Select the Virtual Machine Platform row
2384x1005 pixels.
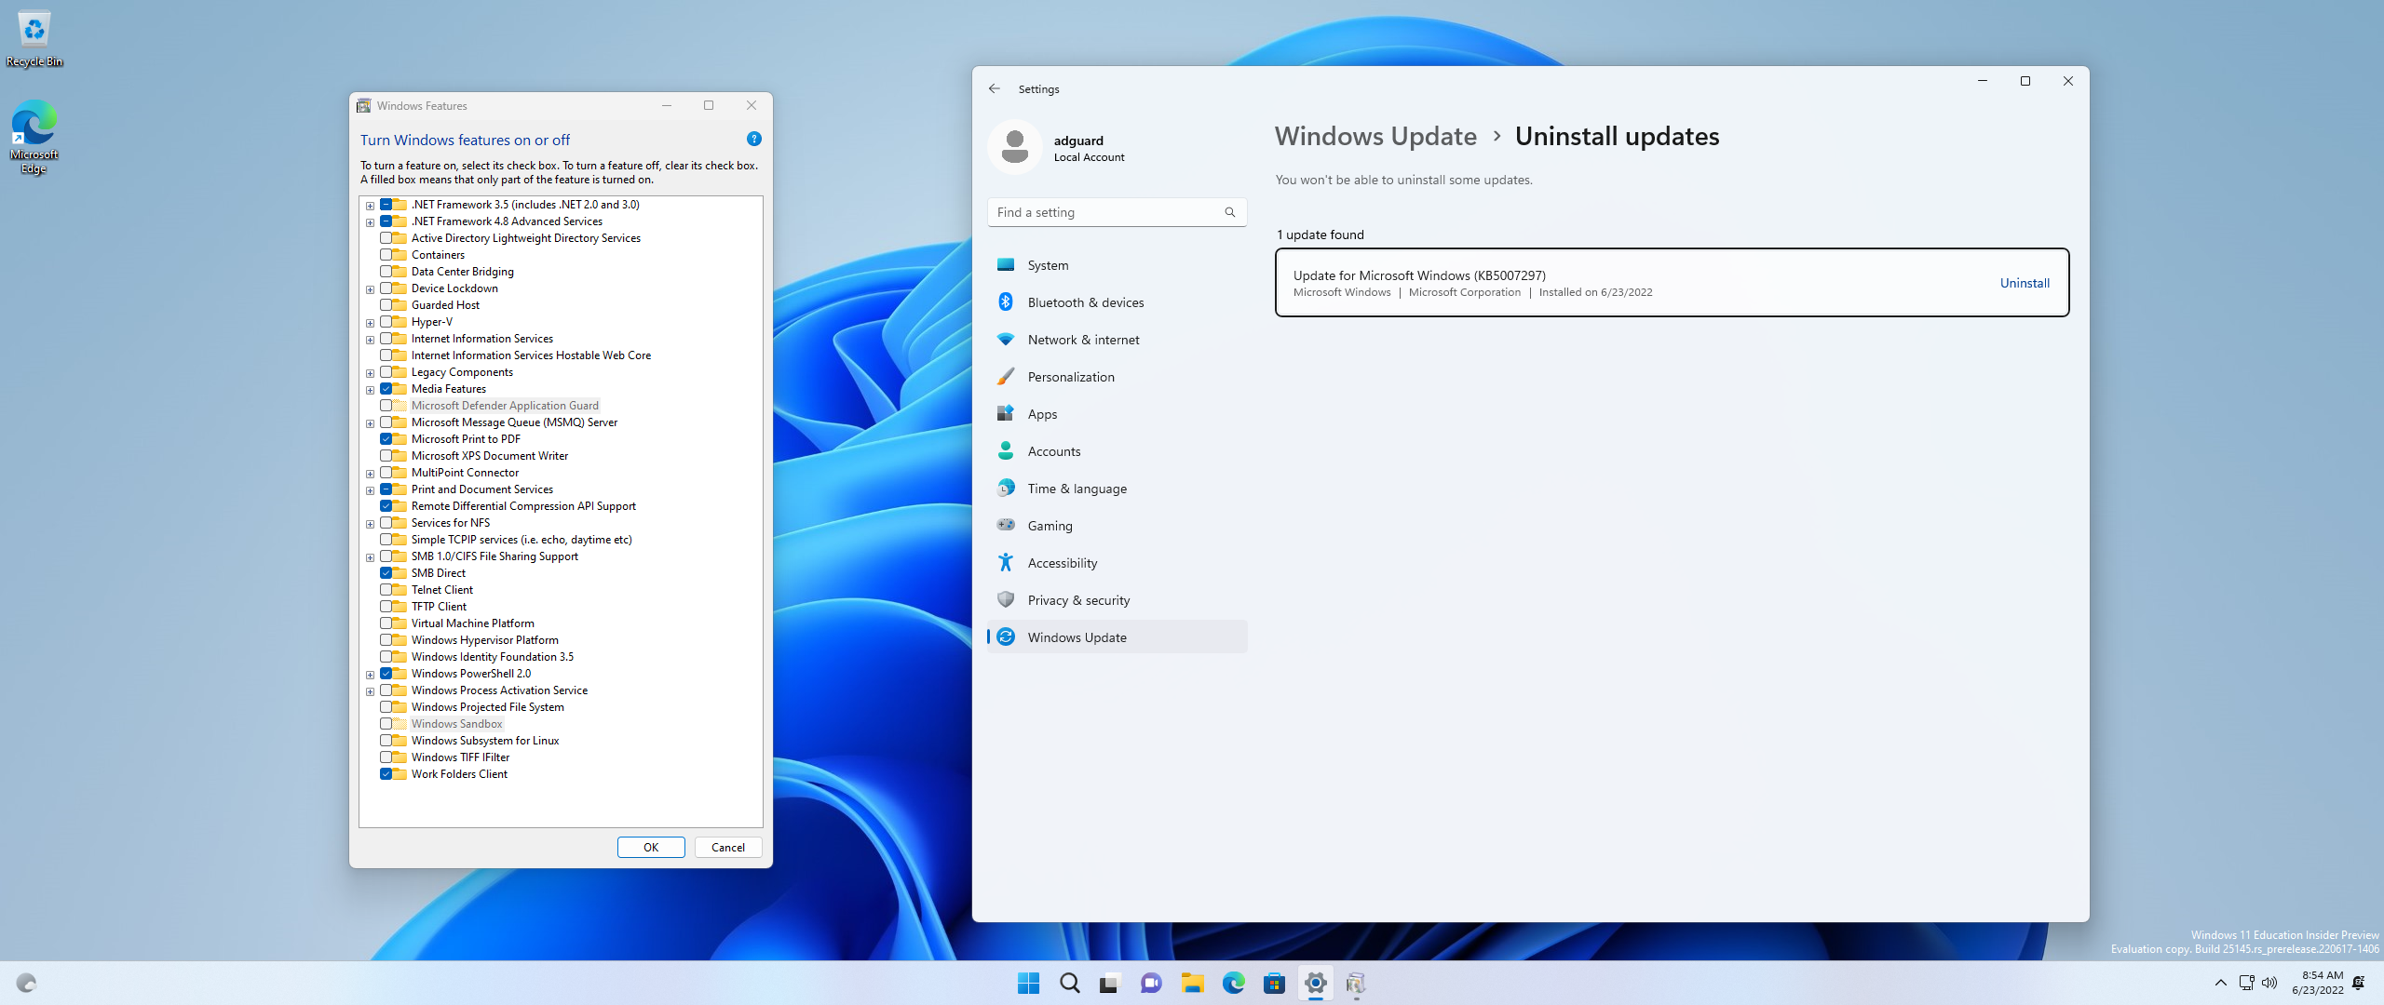pyautogui.click(x=473, y=623)
